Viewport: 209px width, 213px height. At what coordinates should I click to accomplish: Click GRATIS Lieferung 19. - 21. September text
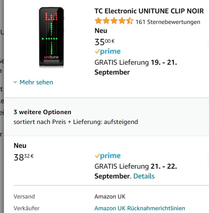pyautogui.click(x=136, y=67)
